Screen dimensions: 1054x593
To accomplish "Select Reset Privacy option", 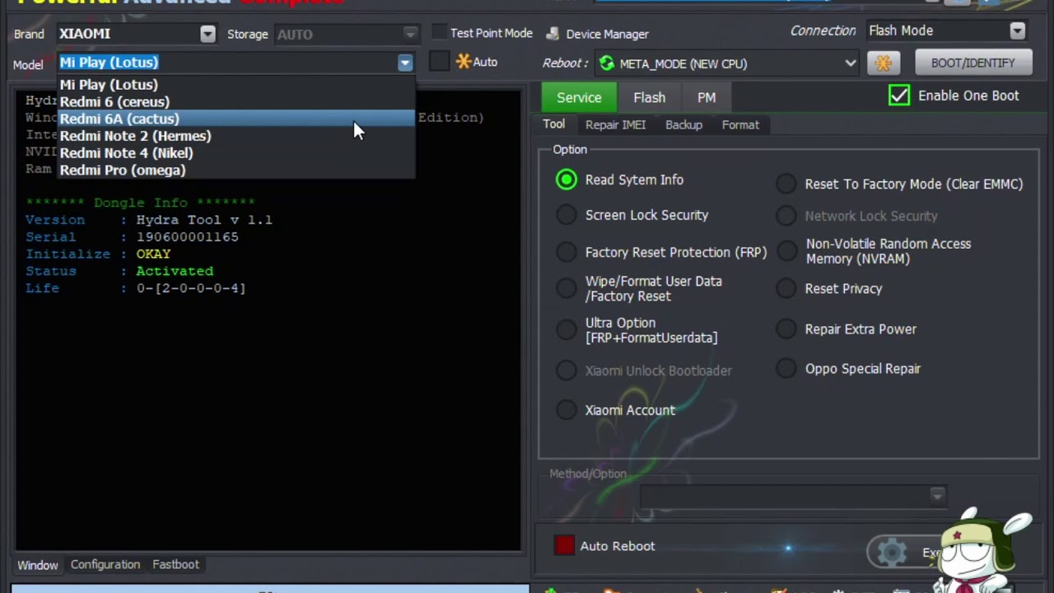I will pyautogui.click(x=786, y=288).
